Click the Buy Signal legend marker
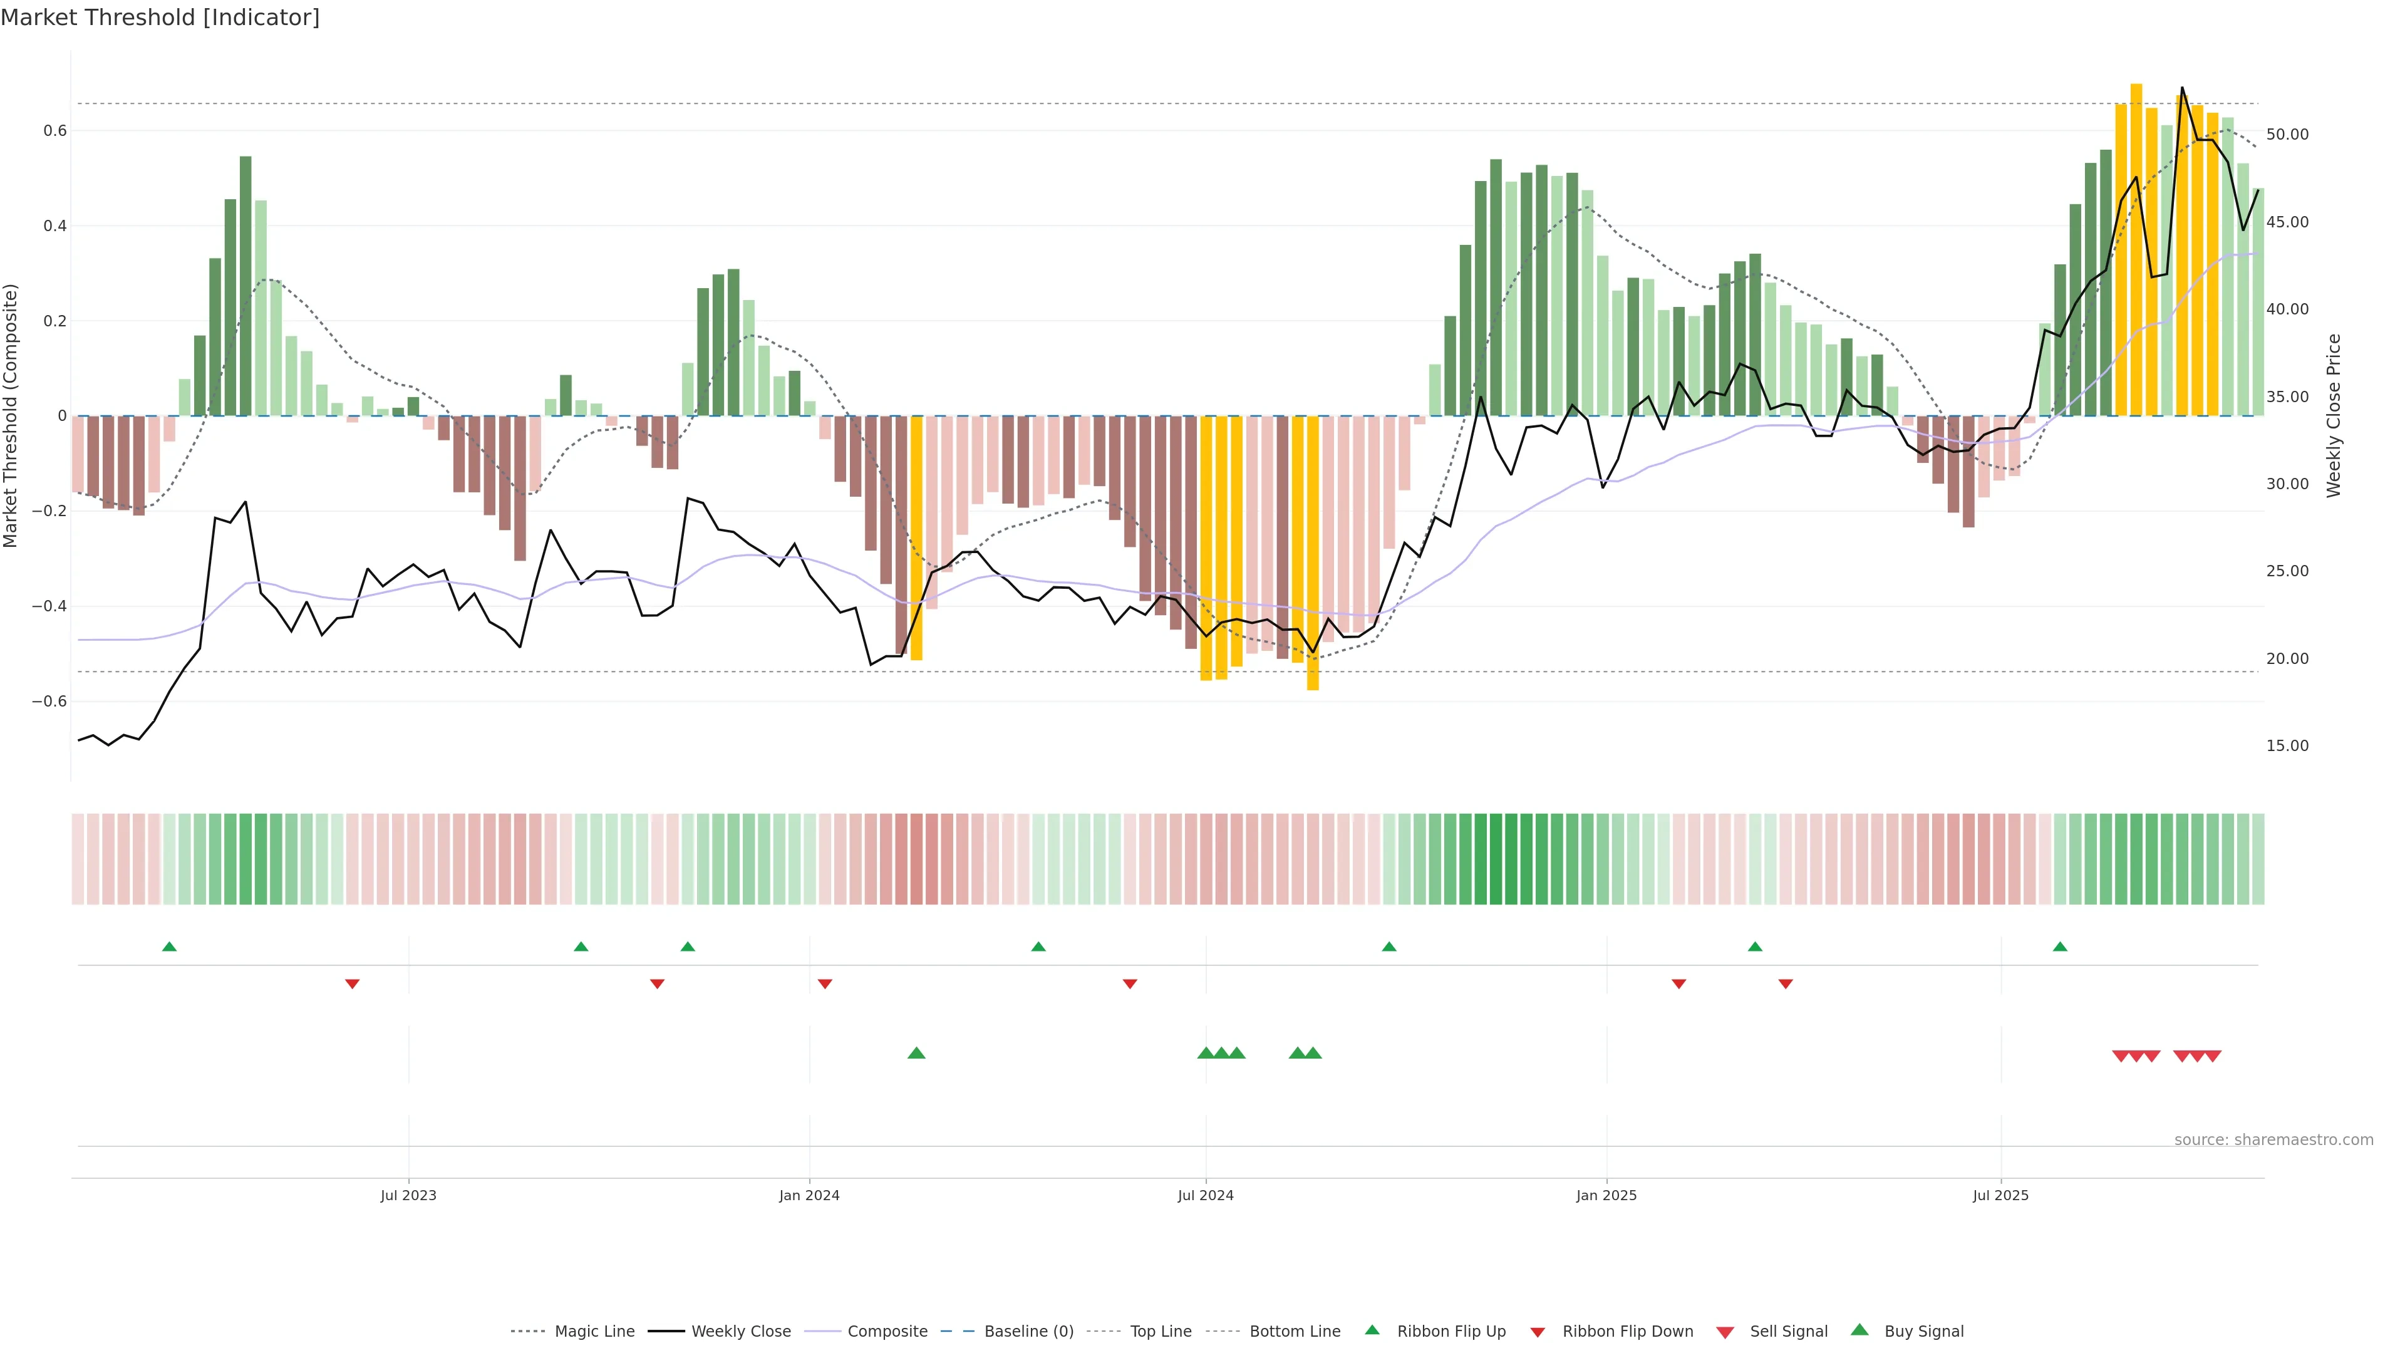Viewport: 2405px width, 1353px height. (1859, 1330)
